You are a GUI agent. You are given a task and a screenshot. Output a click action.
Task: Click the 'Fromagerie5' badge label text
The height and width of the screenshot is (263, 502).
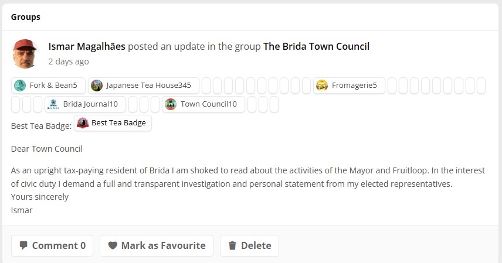[x=354, y=86]
